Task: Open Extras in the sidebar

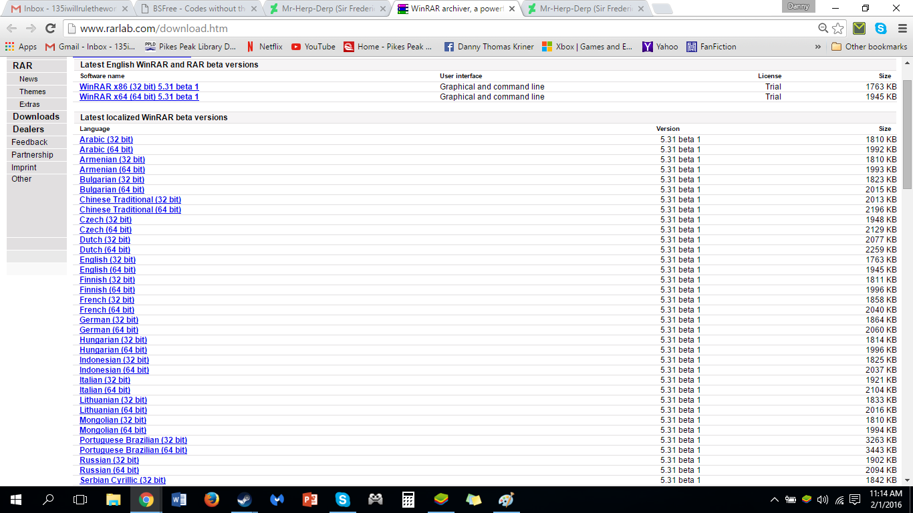Action: pos(29,104)
